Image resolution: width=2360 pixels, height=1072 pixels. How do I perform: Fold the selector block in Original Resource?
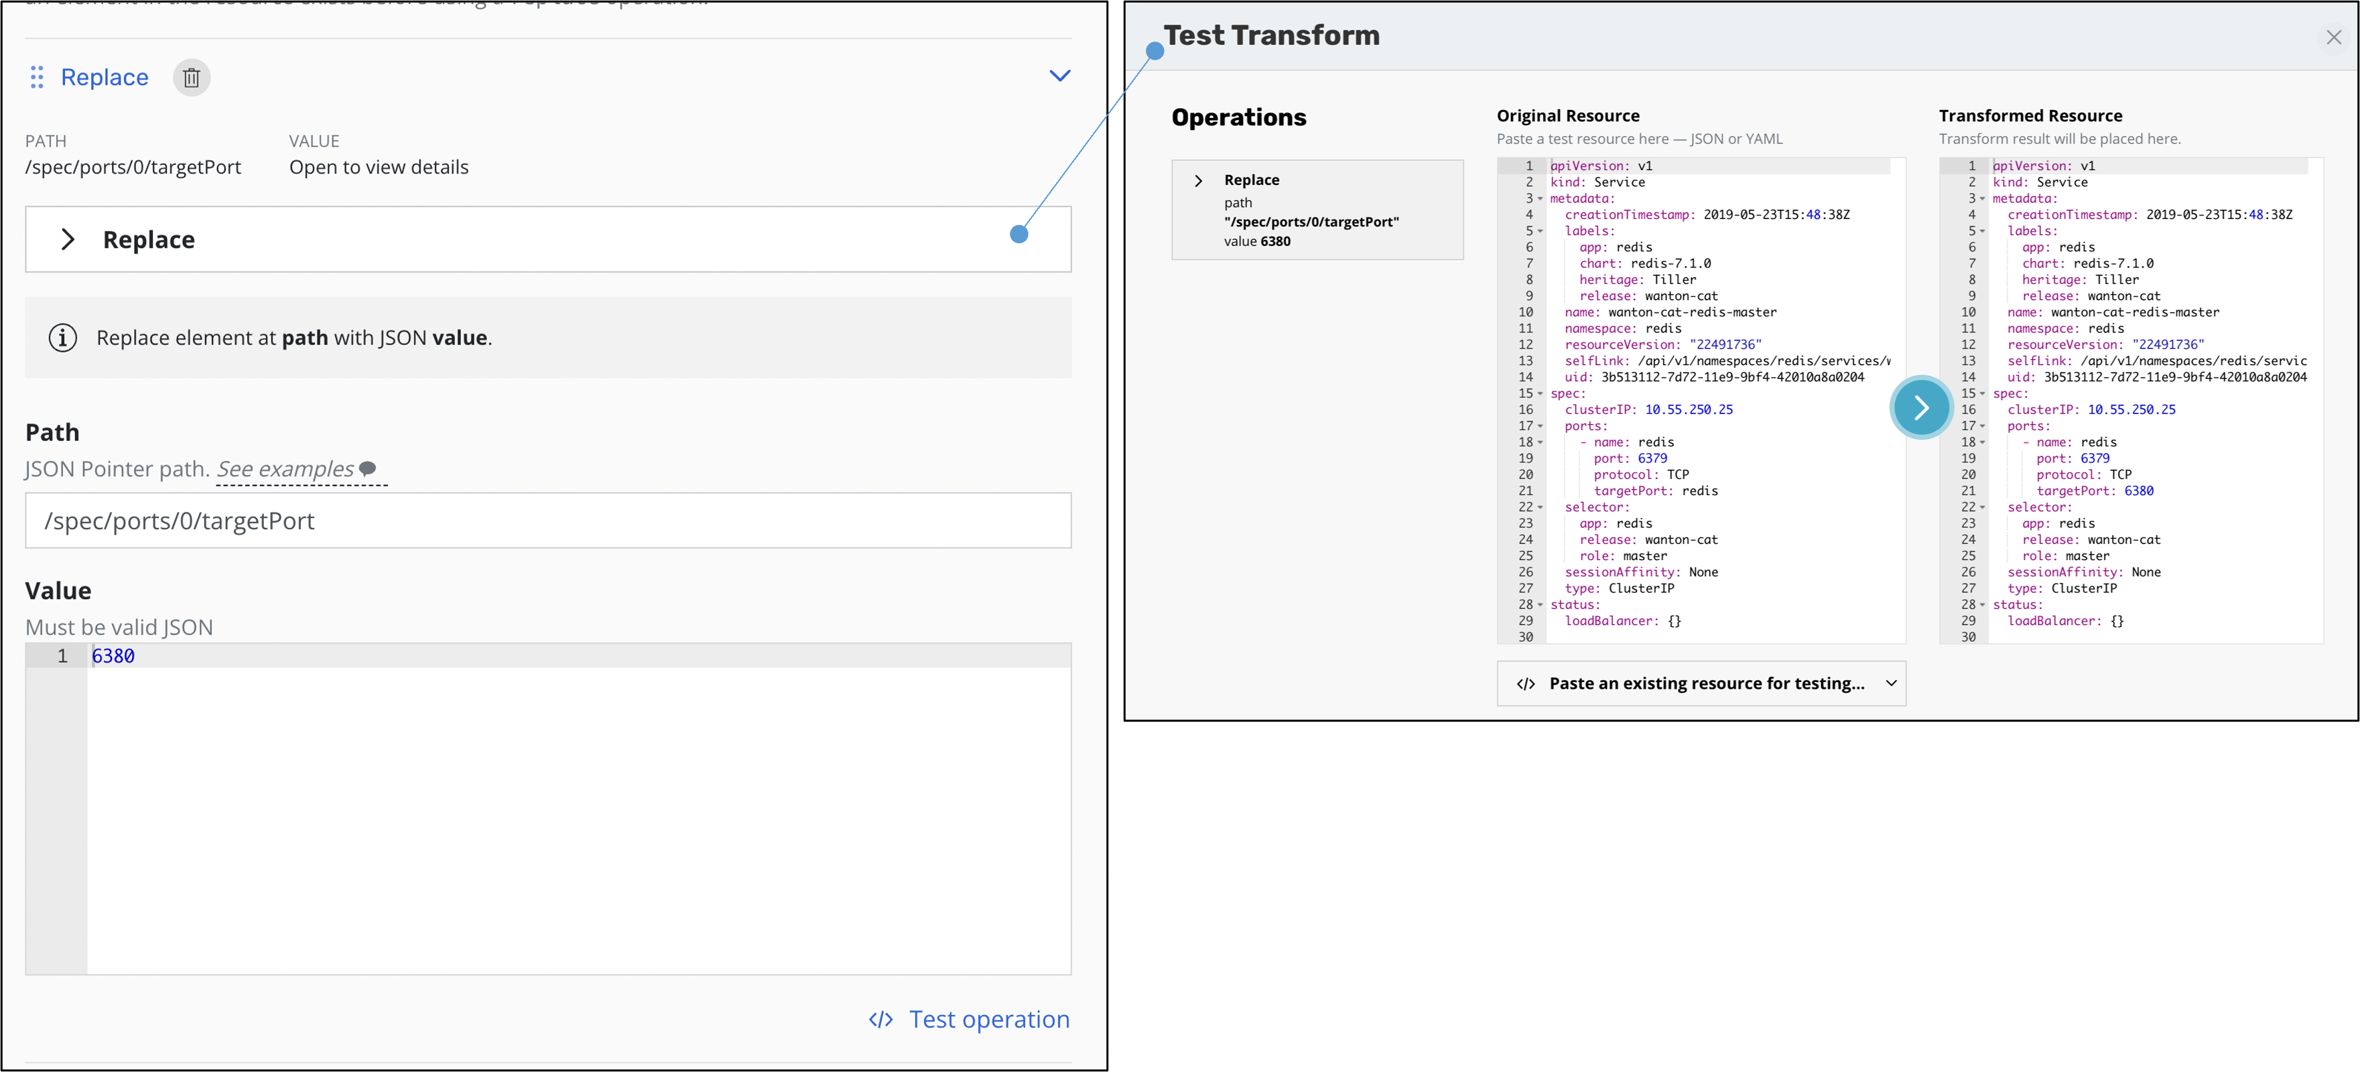[1540, 508]
